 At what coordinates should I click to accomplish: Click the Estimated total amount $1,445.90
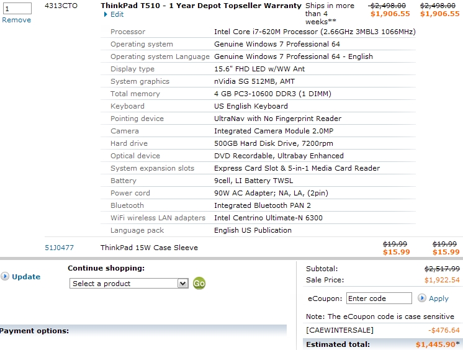436,344
